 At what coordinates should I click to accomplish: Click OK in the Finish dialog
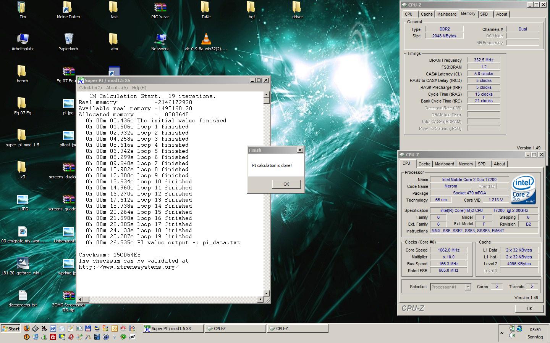click(x=286, y=184)
